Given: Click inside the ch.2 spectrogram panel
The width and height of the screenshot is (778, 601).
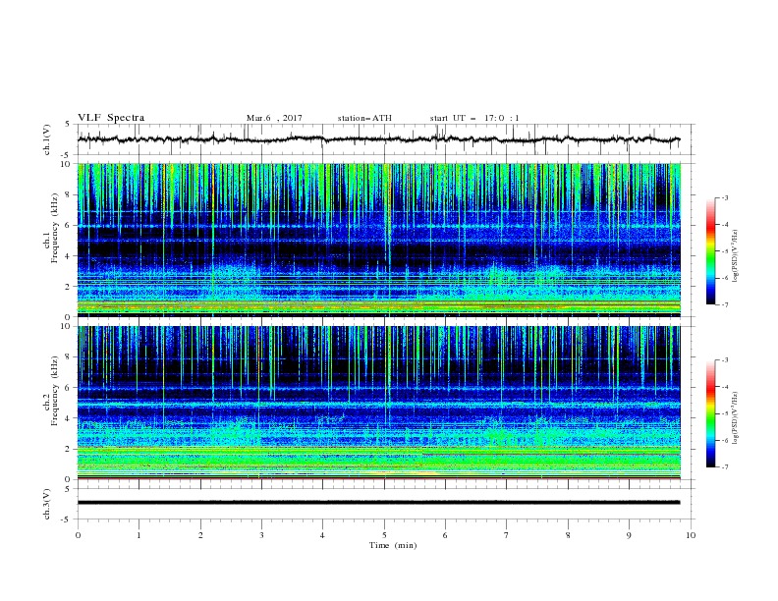Looking at the screenshot, I should [x=379, y=403].
